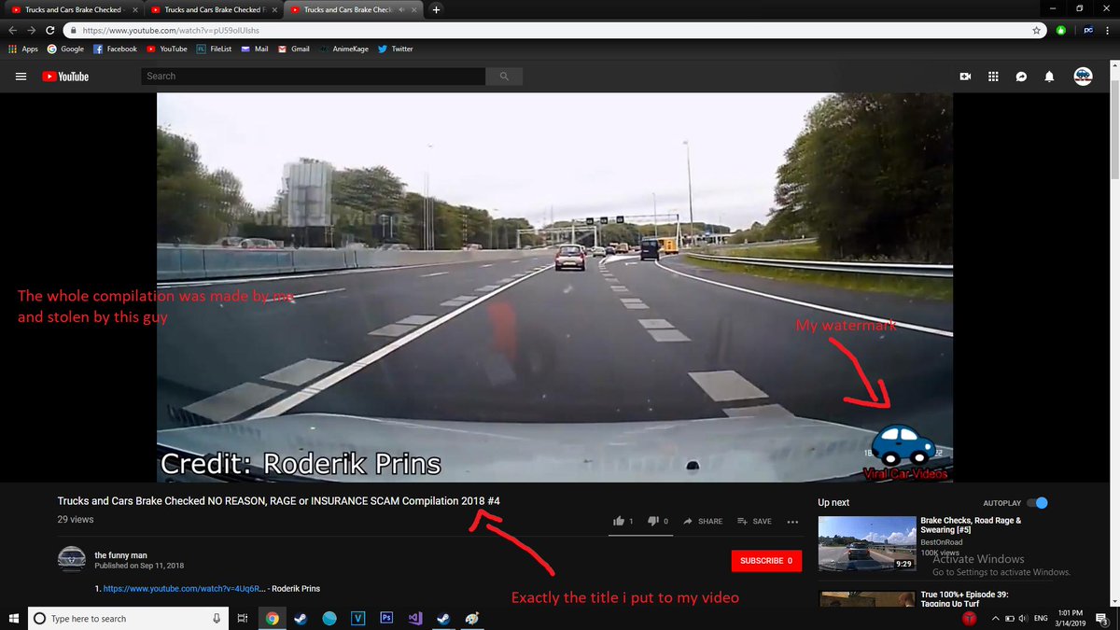Switch to the second Trucks and Cars tab
Screen dimensions: 1120x630
pos(214,9)
